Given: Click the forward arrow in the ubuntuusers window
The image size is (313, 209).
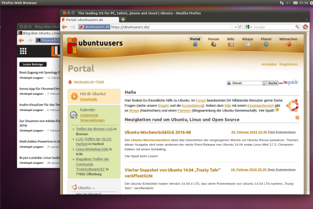Looking at the screenshot, I should [73, 27].
